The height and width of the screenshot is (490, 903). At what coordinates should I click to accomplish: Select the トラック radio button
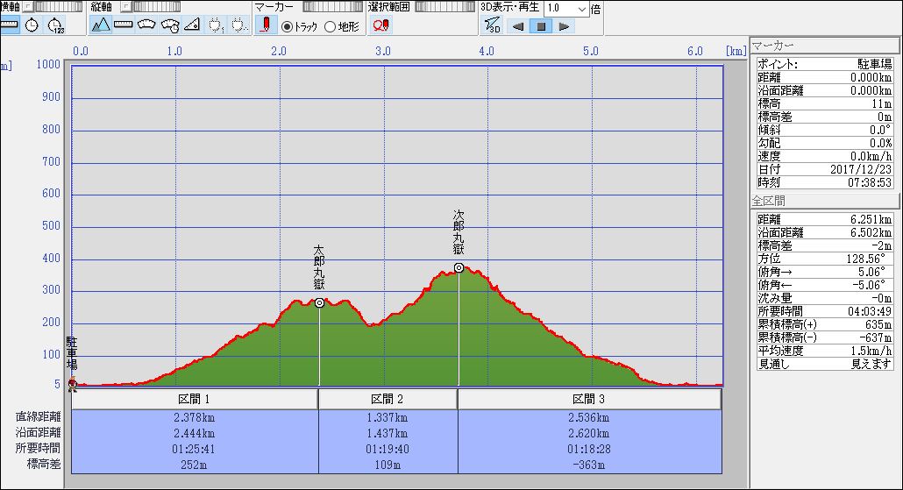[287, 27]
